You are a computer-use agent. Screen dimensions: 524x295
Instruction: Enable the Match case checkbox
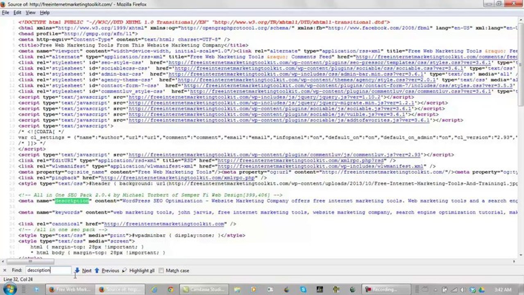161,270
